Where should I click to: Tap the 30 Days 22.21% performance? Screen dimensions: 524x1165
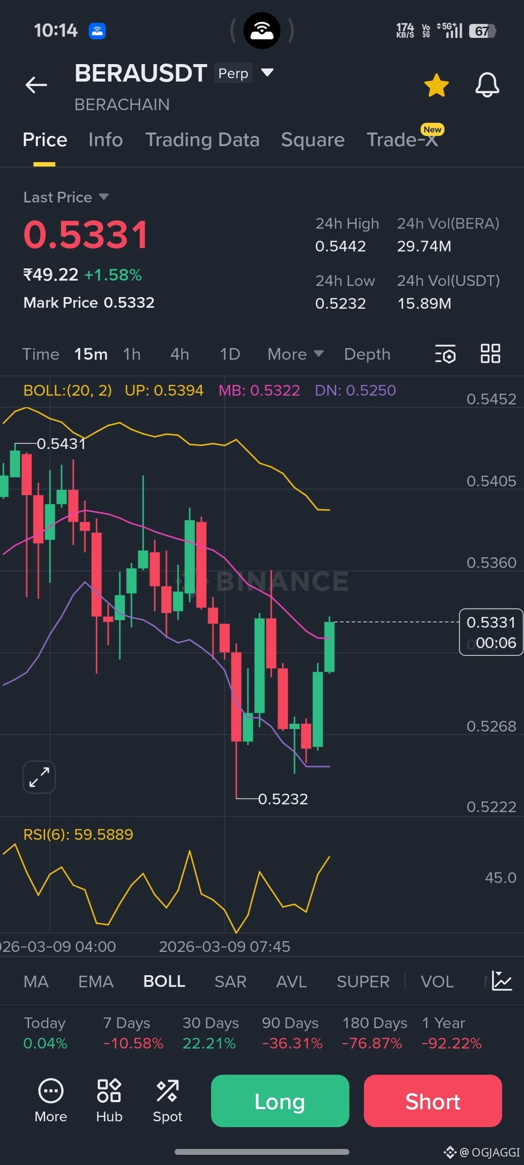211,1033
